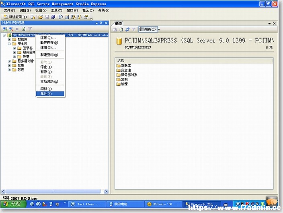Choose 重新启动 from the context menu
Image resolution: width=283 pixels, height=213 pixels.
click(50, 81)
